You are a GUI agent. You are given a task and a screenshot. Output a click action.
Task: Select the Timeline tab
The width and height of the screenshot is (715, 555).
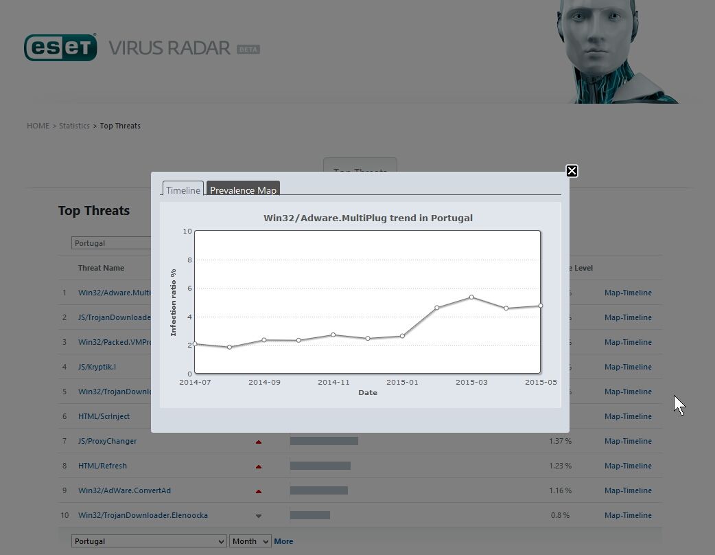coord(183,190)
